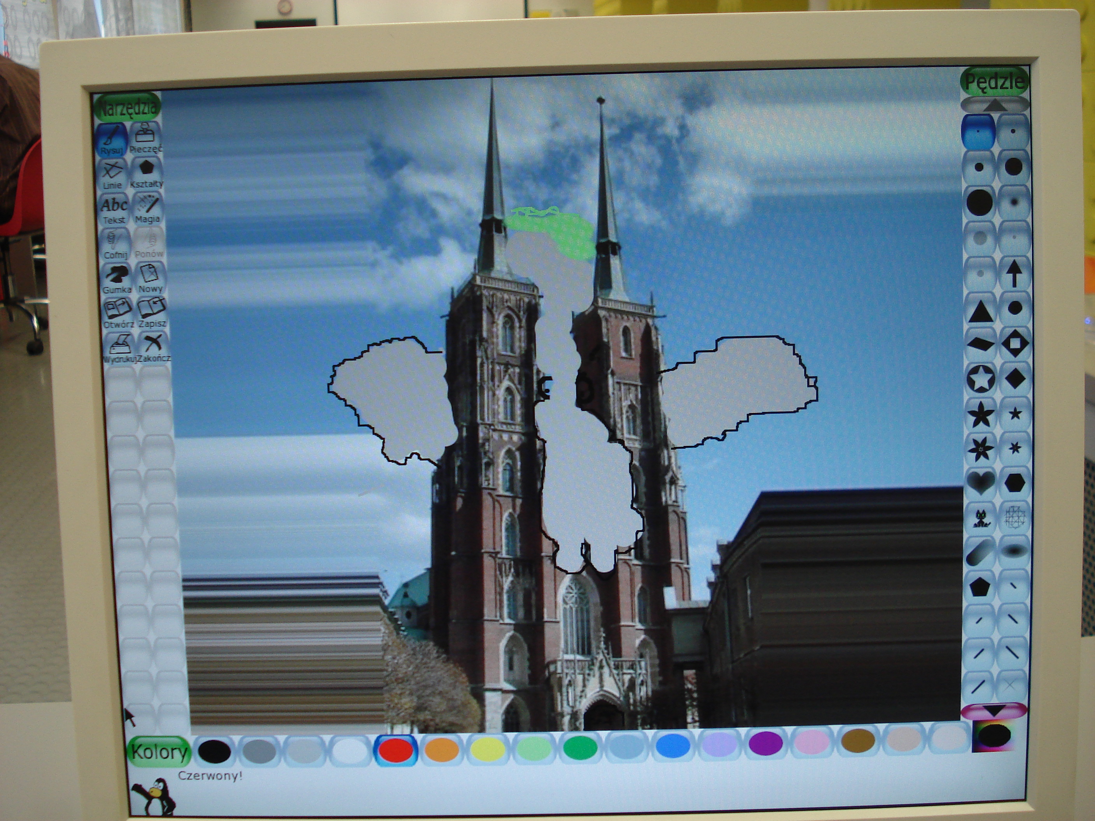Click Nowy to start new drawing
Image resolution: width=1095 pixels, height=821 pixels.
[x=150, y=278]
